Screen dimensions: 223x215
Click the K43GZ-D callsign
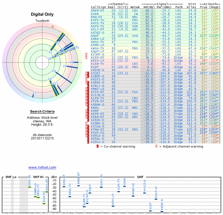[97, 32]
